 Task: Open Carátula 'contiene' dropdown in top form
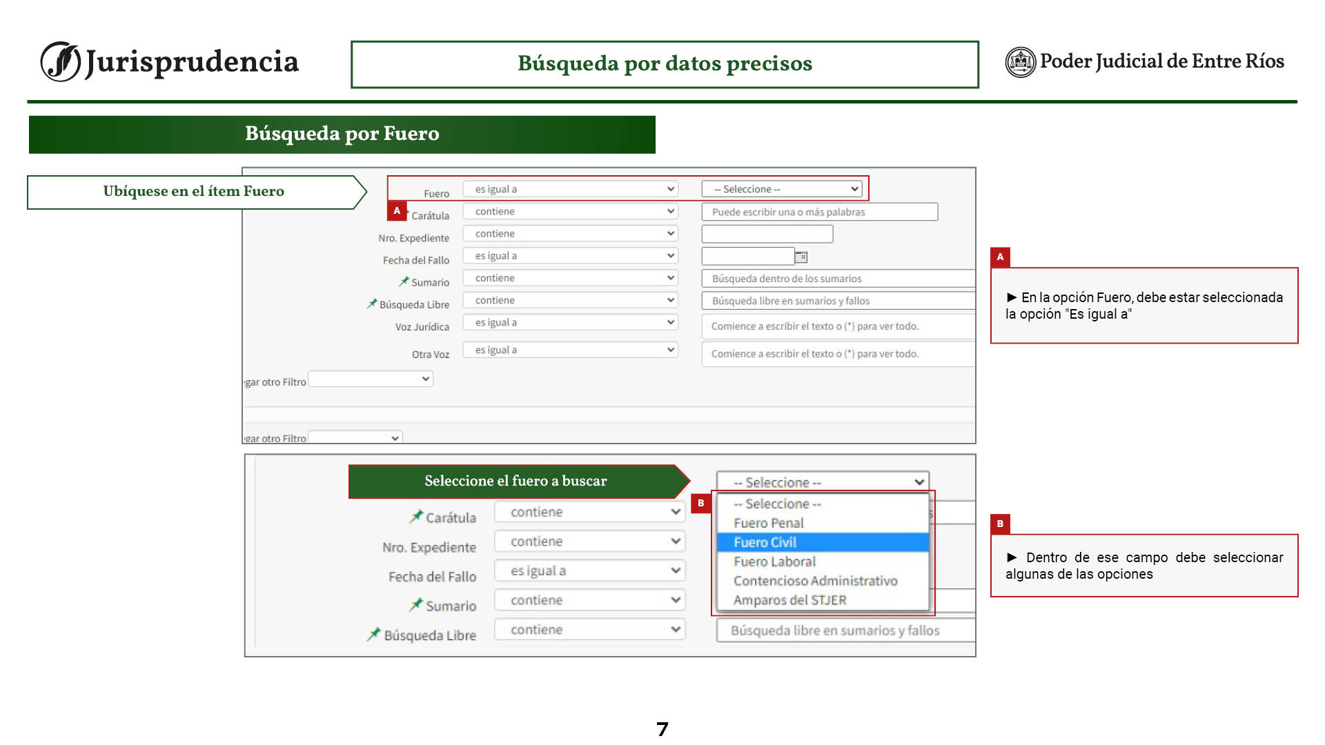(570, 211)
